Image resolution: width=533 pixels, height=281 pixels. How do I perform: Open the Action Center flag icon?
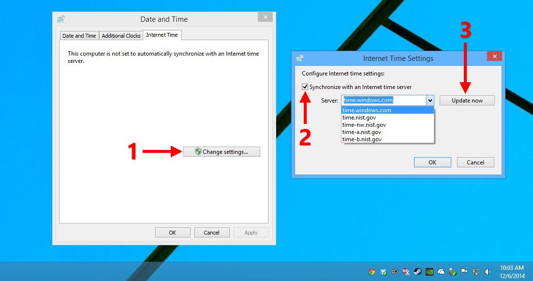coord(464,271)
